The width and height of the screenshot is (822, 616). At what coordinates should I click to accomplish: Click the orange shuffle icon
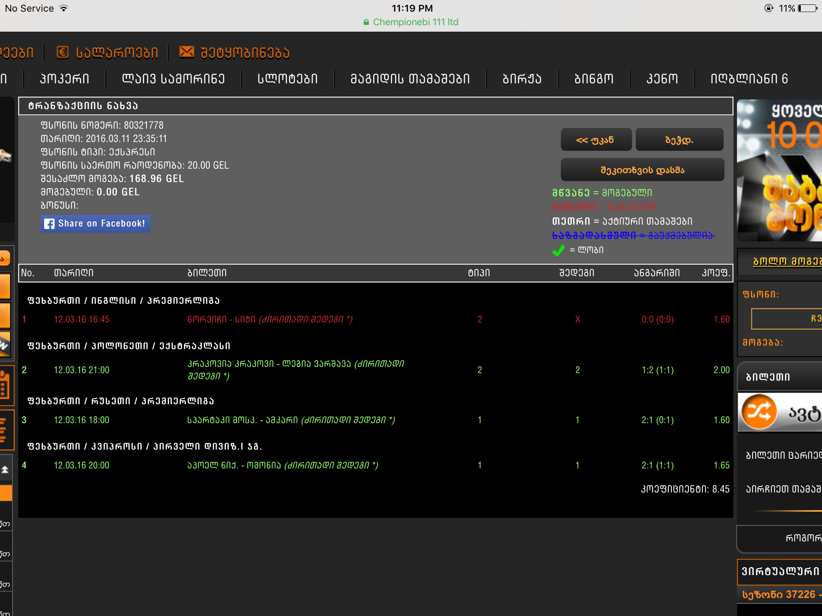pyautogui.click(x=758, y=412)
